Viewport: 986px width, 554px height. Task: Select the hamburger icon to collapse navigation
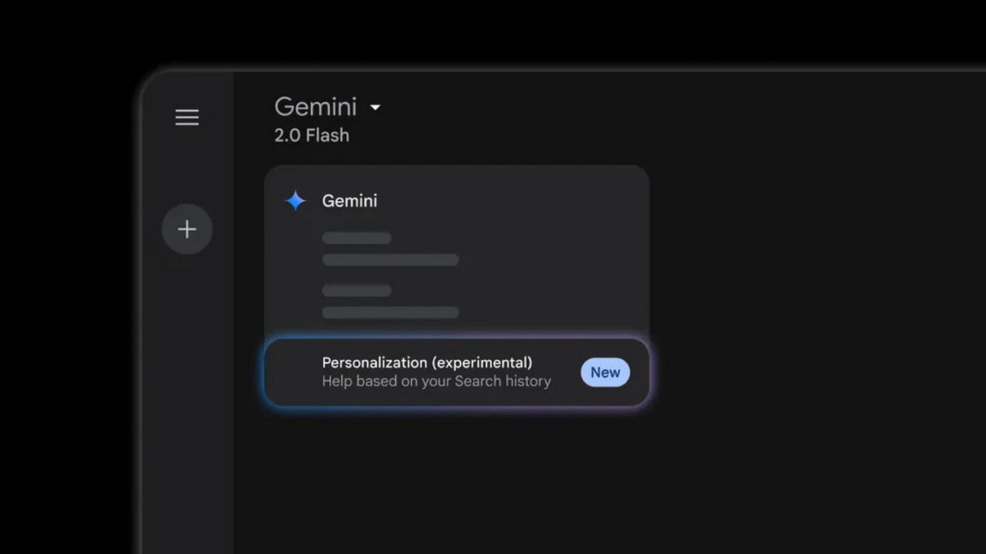pyautogui.click(x=187, y=117)
